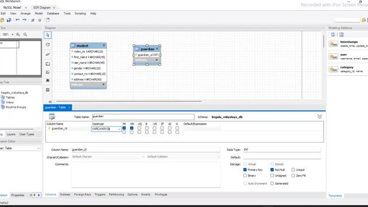Enable the Unsigned checkbox
Viewport: 368px width, 207px height.
tap(272, 175)
